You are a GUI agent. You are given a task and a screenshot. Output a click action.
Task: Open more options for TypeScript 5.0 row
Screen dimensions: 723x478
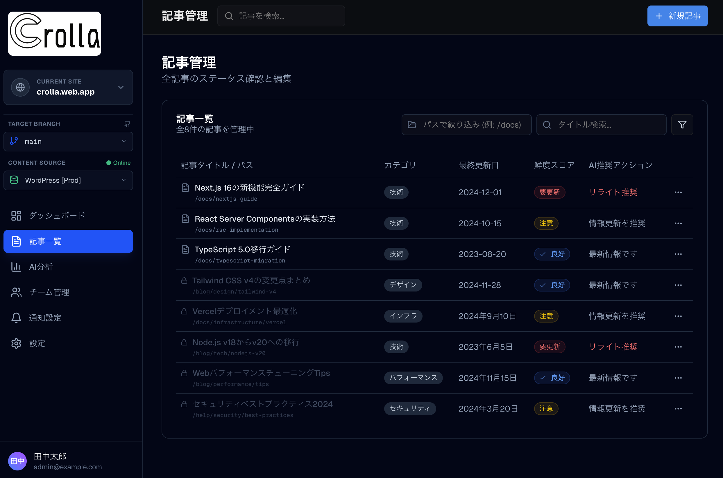(x=678, y=254)
